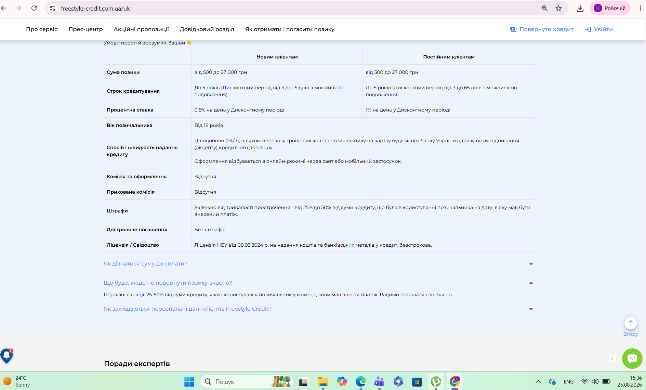
Task: Click arrow beside персональні дані question
Action: 531,309
